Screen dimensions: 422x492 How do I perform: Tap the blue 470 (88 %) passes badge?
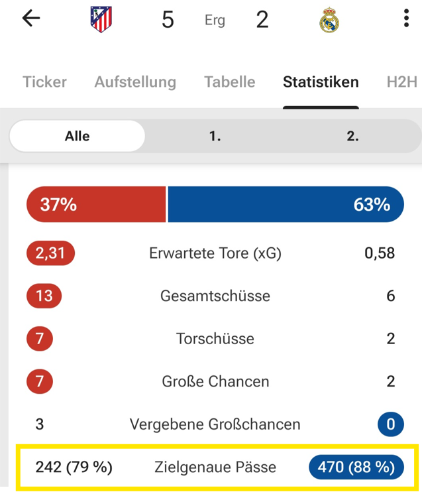[x=356, y=467]
